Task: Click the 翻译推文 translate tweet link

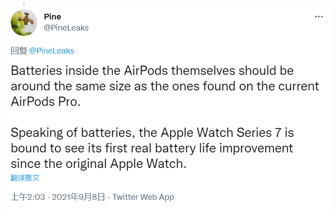Action: coord(25,178)
